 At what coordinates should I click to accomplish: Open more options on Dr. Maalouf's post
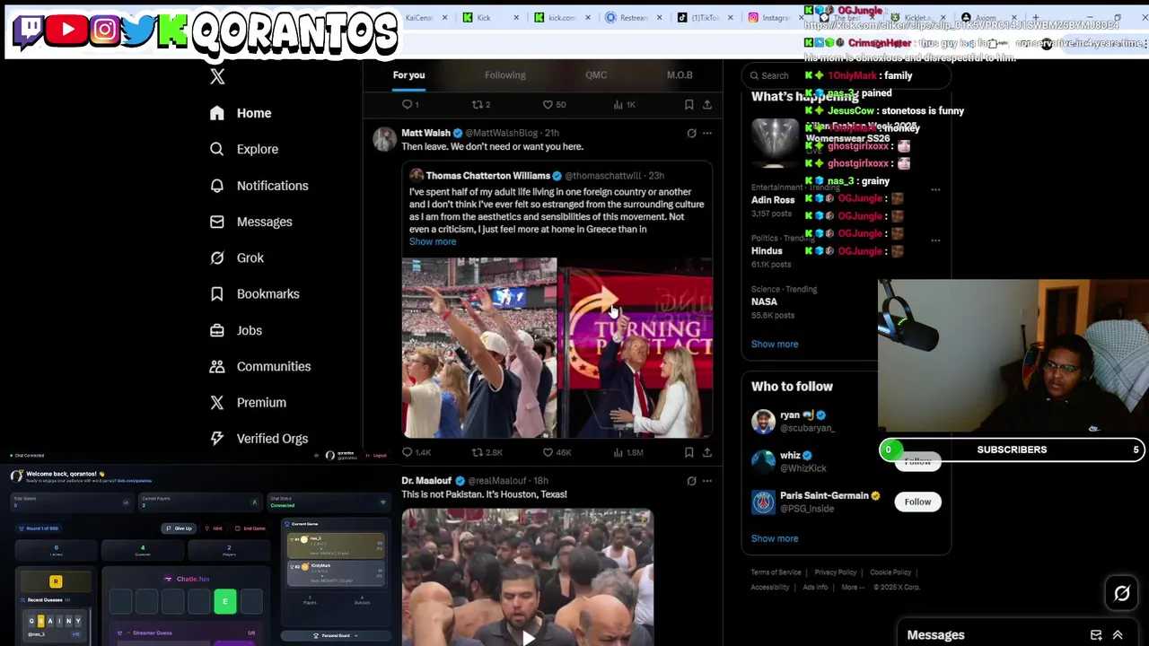point(707,482)
